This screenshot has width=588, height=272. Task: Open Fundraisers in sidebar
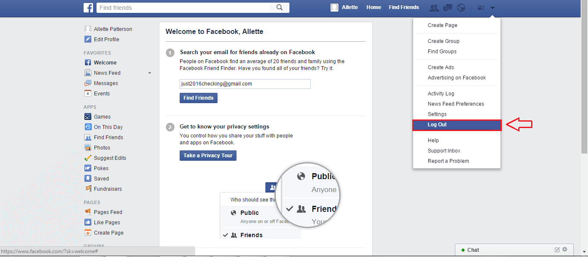point(108,189)
